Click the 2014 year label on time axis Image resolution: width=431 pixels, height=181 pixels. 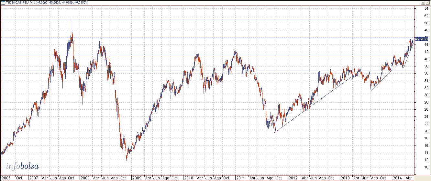[397, 178]
